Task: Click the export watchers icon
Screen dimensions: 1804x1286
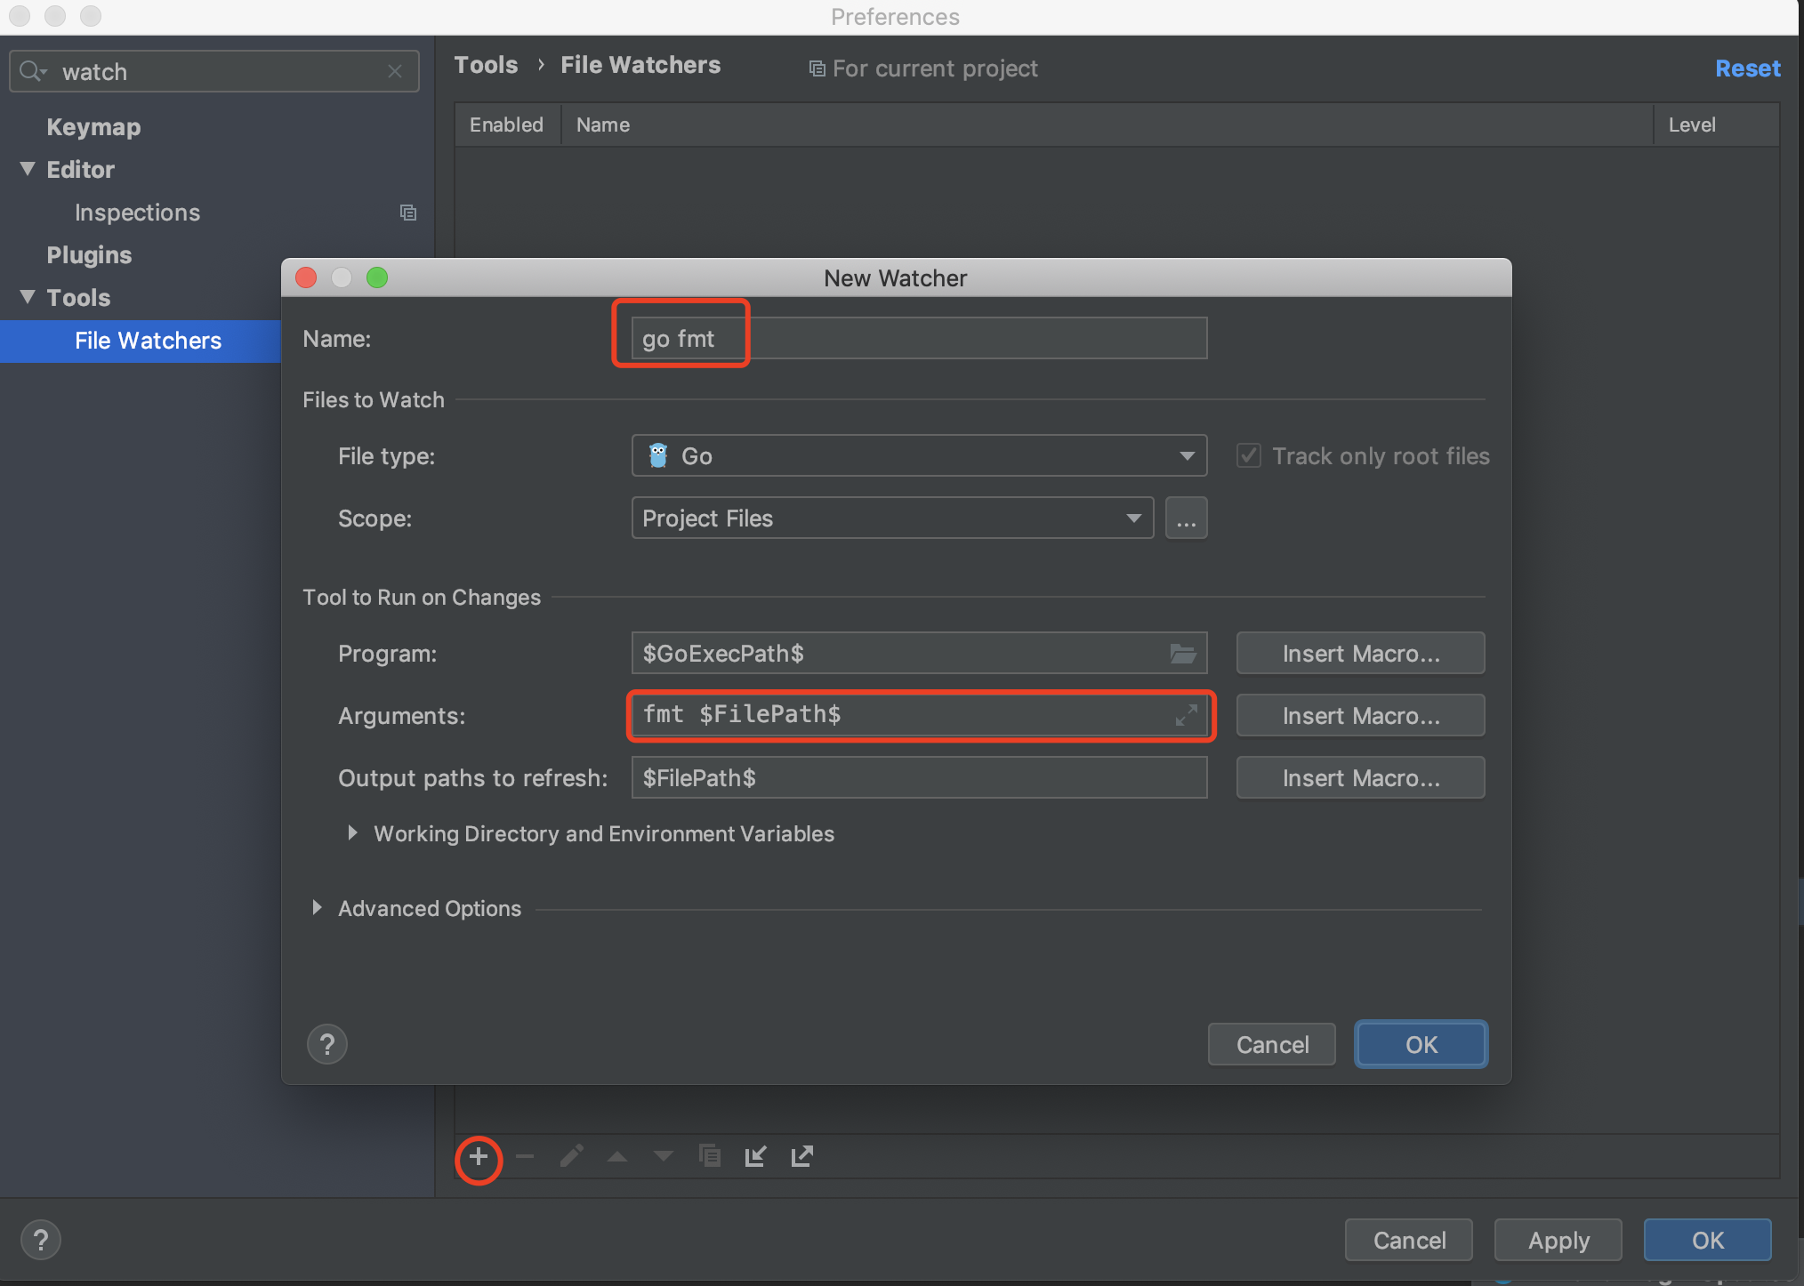Action: click(801, 1157)
